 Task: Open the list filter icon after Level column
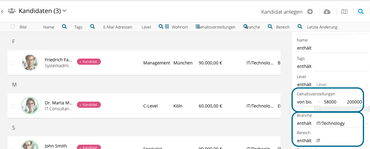pos(167,27)
